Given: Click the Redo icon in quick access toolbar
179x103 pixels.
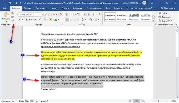Looking at the screenshot, I should [x=16, y=3].
